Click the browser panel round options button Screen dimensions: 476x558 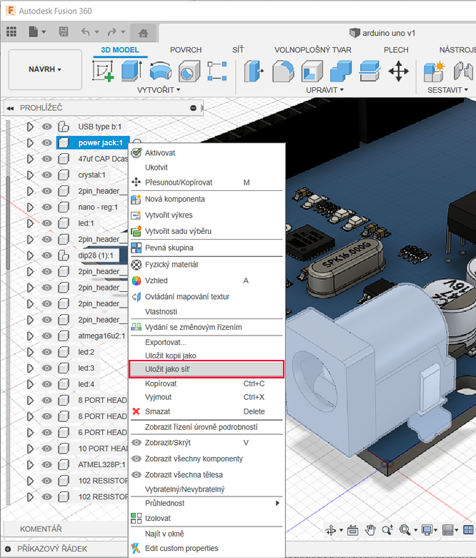click(194, 108)
